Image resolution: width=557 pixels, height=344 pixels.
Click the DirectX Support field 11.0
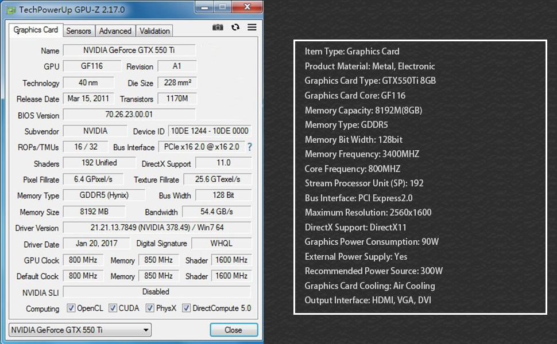click(x=223, y=163)
